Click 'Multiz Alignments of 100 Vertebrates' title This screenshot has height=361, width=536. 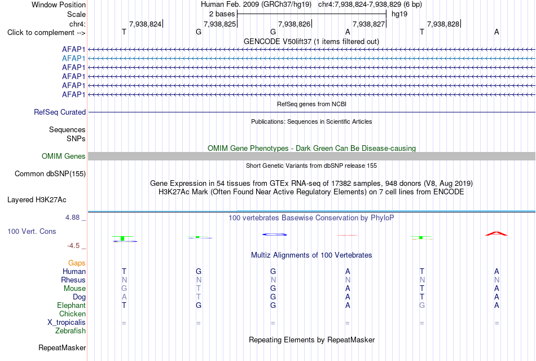311,255
